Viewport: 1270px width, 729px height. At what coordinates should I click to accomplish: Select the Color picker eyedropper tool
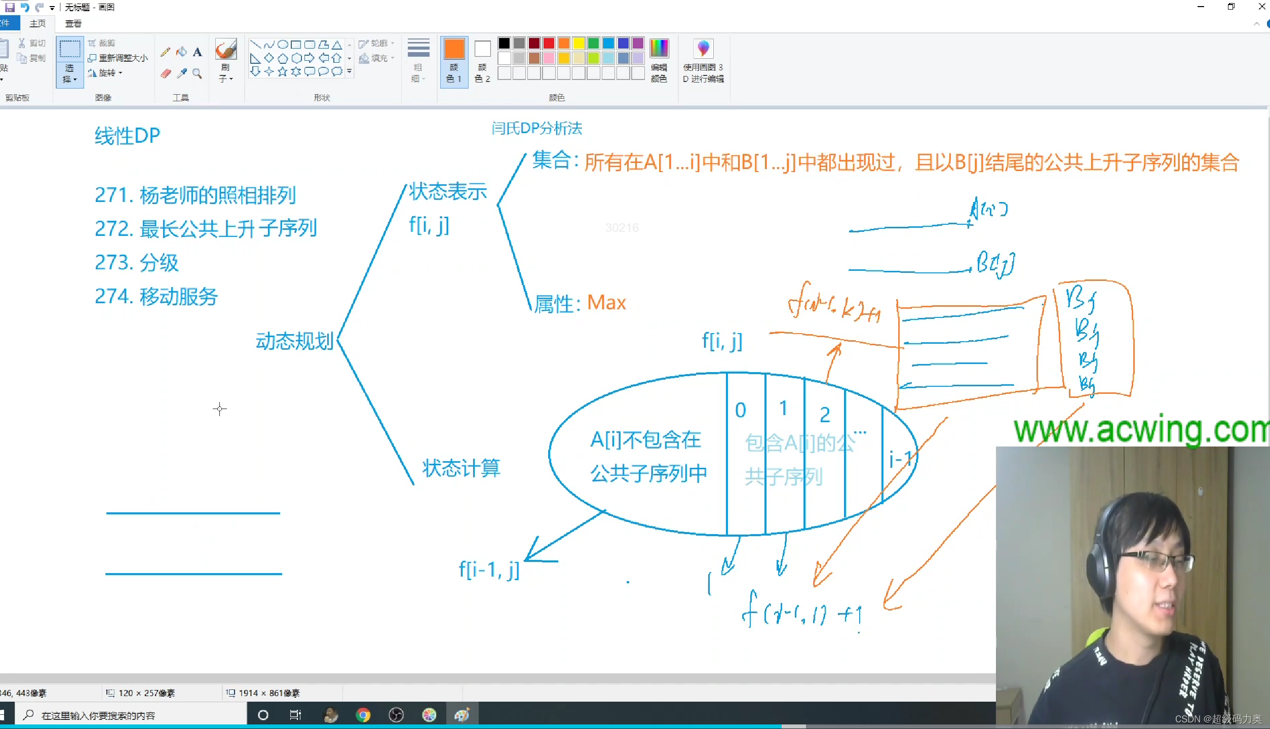coord(181,74)
